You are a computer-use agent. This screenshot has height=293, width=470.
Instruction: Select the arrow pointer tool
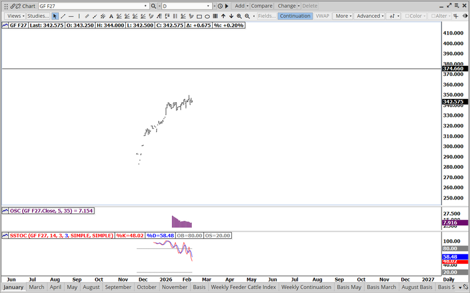[55, 16]
